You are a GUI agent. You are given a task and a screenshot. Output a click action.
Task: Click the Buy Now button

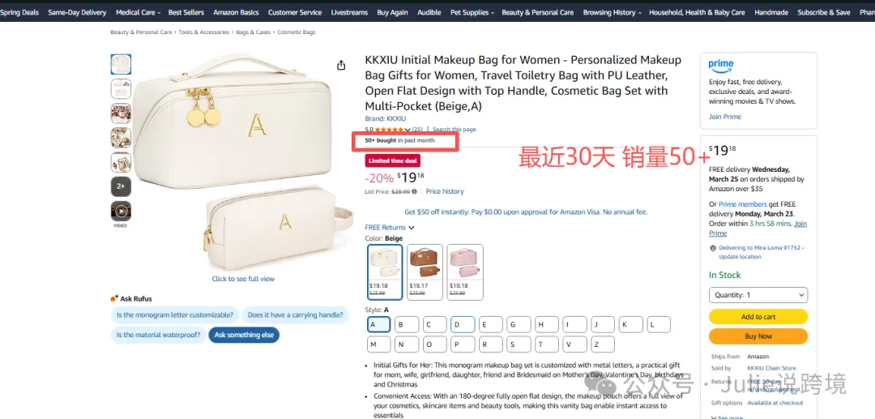[x=758, y=336]
